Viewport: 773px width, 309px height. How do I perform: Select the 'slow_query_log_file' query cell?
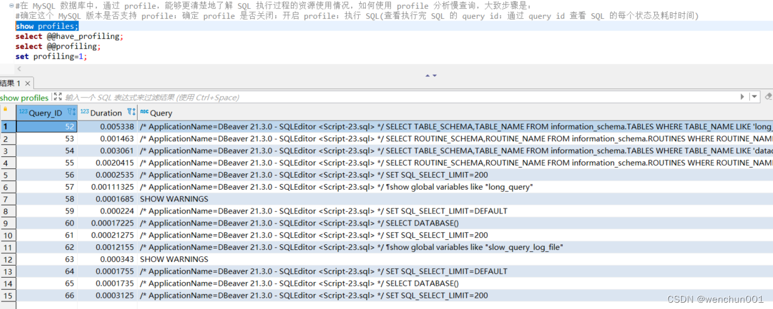(456, 247)
